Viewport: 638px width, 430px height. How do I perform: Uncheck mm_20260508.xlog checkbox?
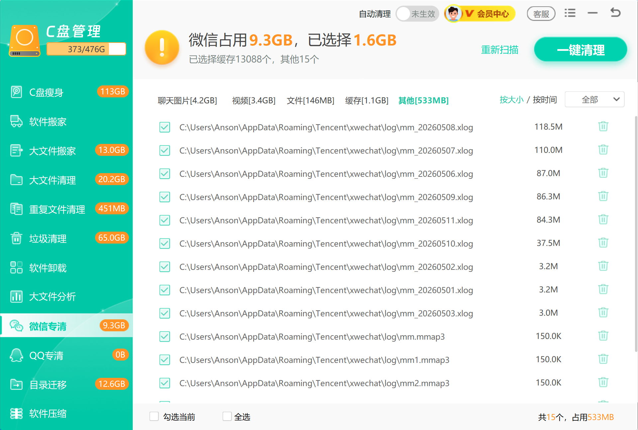[165, 127]
